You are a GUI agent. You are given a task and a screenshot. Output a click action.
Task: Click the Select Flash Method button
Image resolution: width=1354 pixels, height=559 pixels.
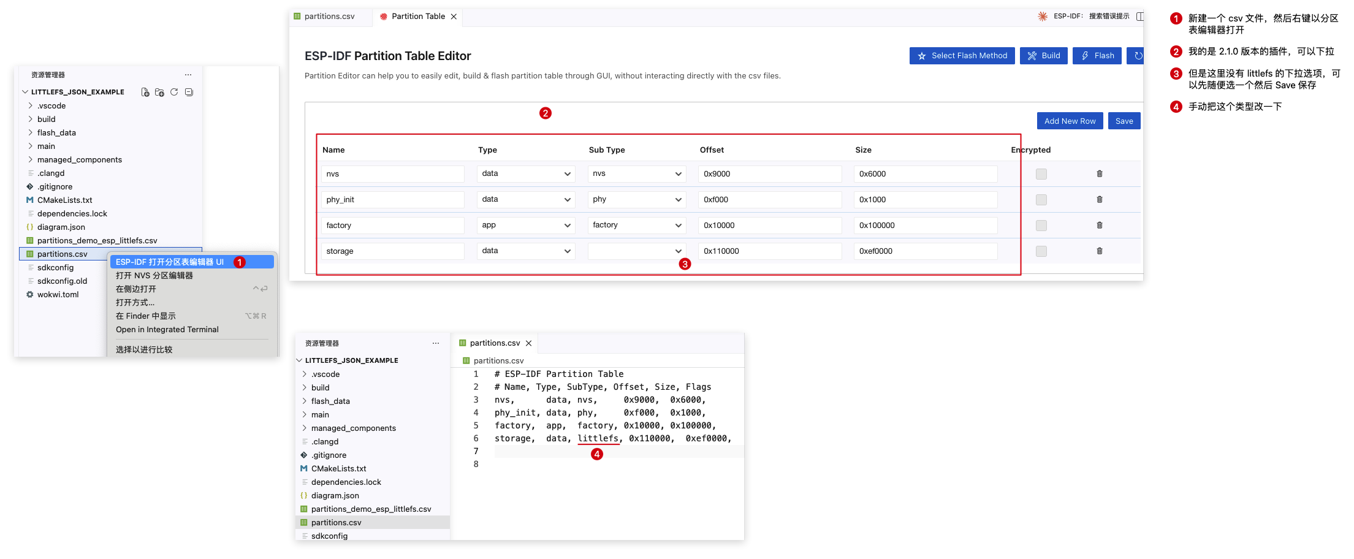pos(962,56)
